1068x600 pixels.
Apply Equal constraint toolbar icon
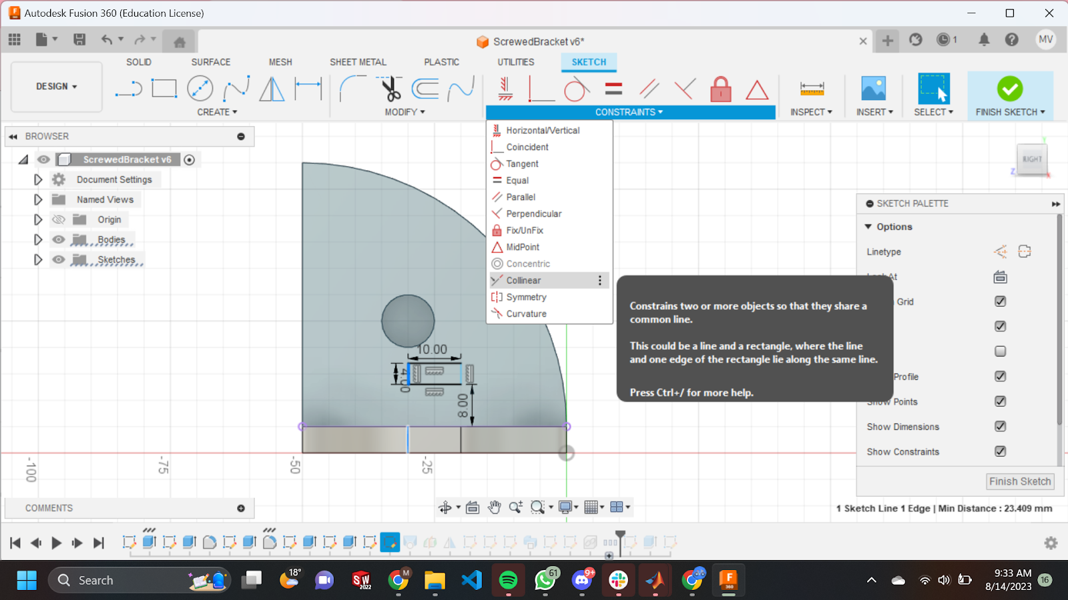[613, 89]
